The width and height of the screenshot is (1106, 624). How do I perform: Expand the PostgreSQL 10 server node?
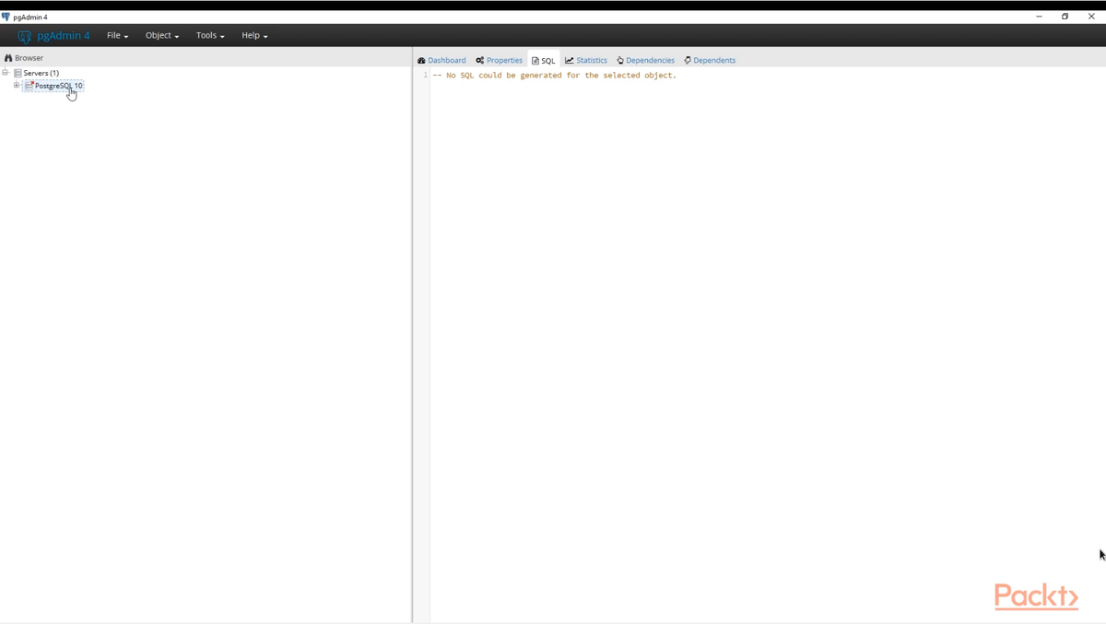coord(17,85)
